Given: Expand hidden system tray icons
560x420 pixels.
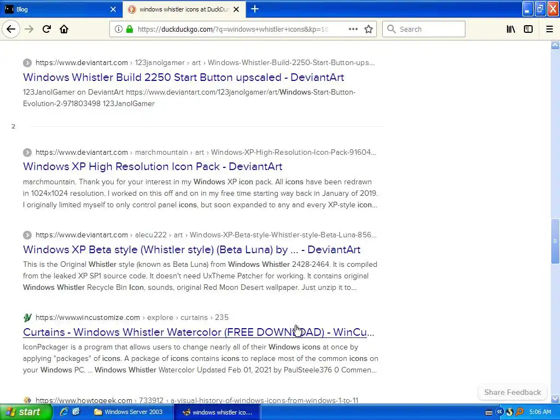Looking at the screenshot, I should (x=499, y=412).
